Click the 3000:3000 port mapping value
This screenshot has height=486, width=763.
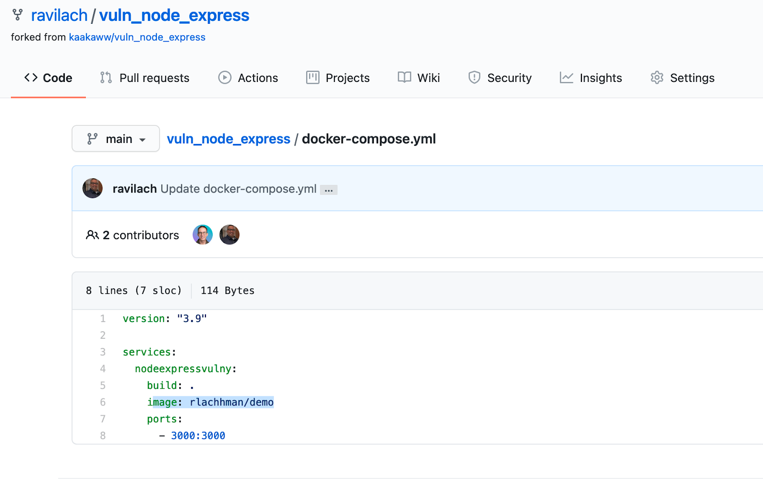click(198, 435)
